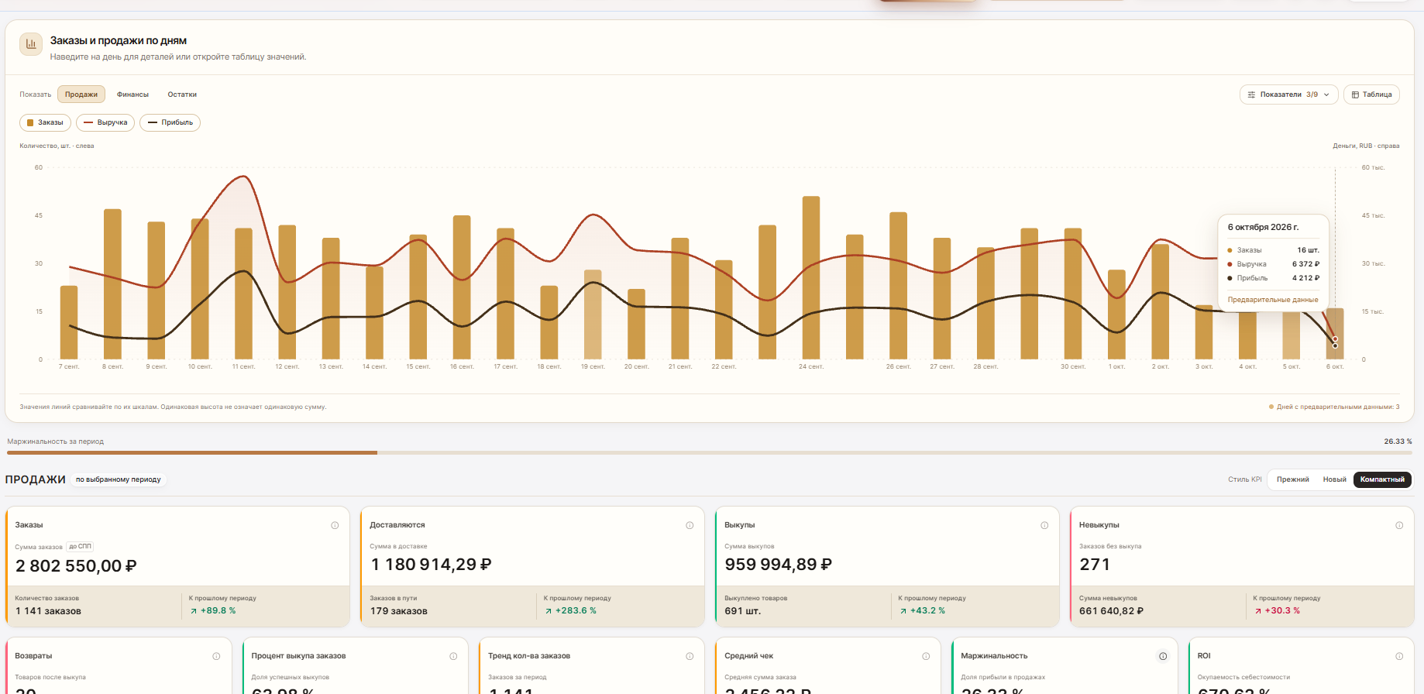Screen dimensions: 1424x694
Task: Open Показатели 3/9 dropdown
Action: 1288,94
